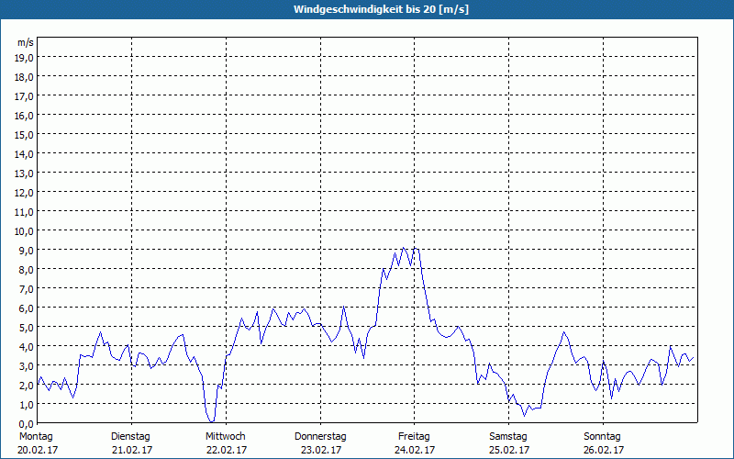Click the '17,0' y-axis label

tap(25, 96)
